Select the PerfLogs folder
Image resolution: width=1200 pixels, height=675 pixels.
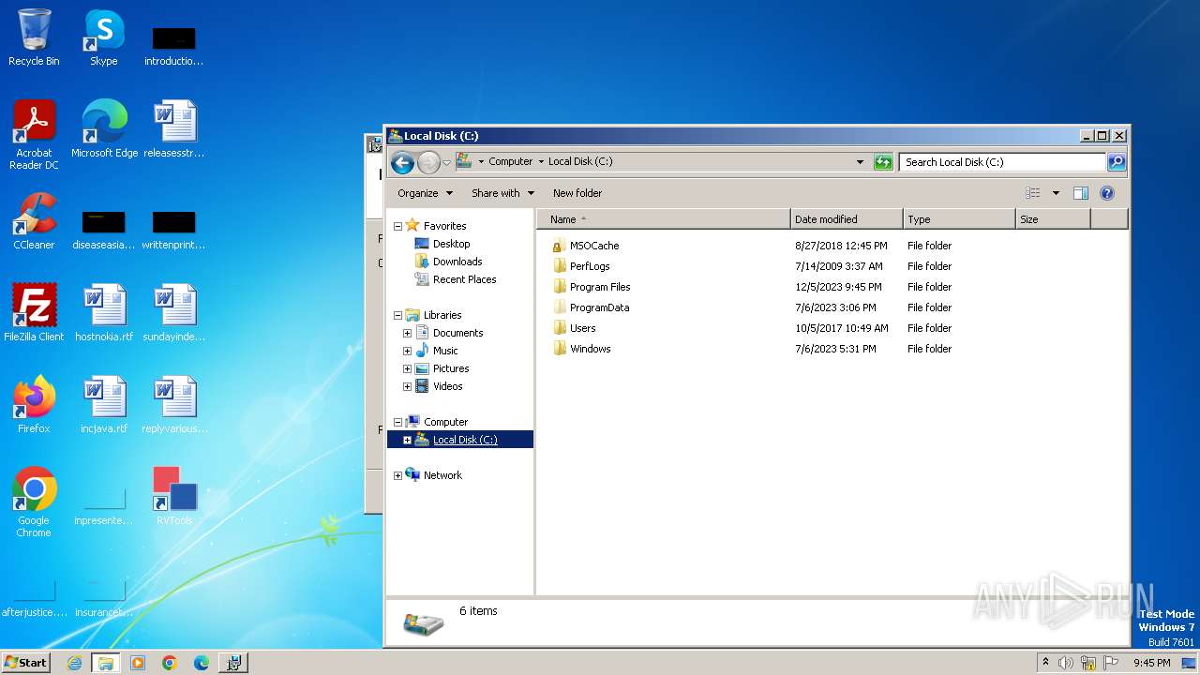tap(590, 266)
